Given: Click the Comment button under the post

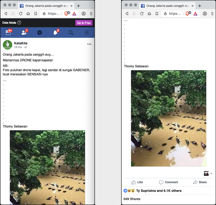Looking at the screenshot, I should (169, 182).
